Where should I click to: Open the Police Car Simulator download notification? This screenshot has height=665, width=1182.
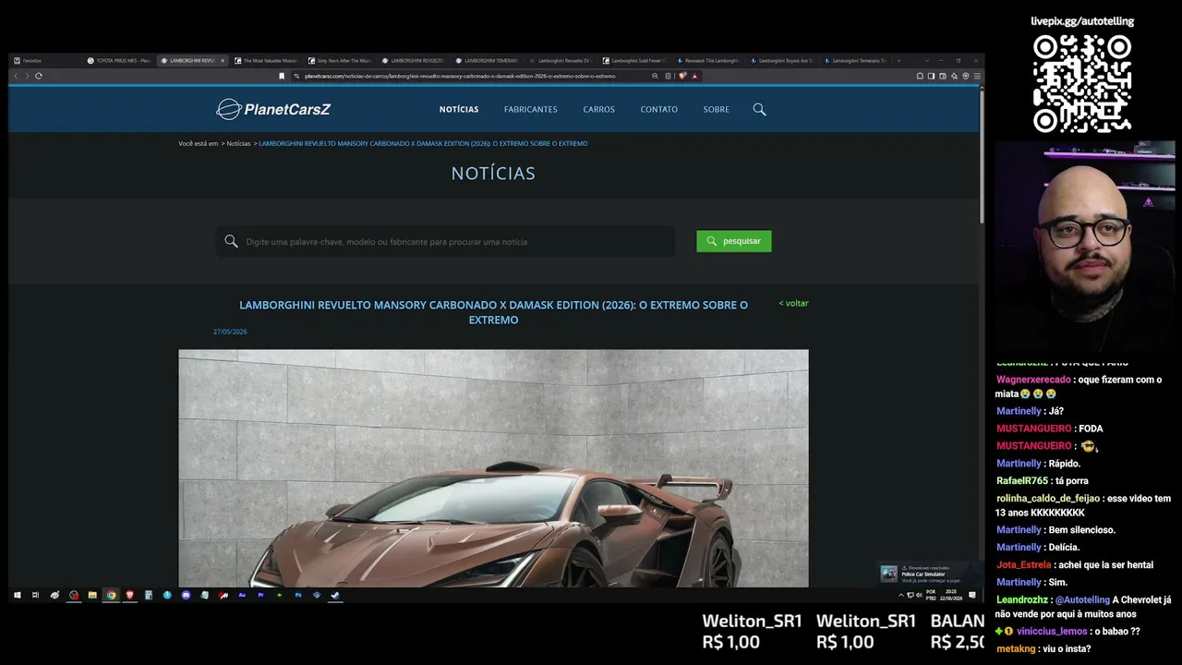(x=931, y=574)
